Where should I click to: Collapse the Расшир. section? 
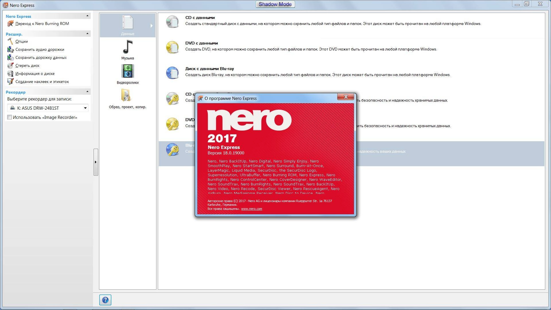tap(88, 34)
